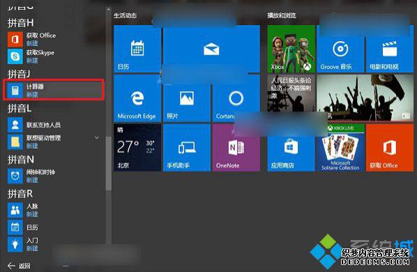Open 闹钟和时钟 alarm clock icon
417x272 pixels.
[x=15, y=176]
